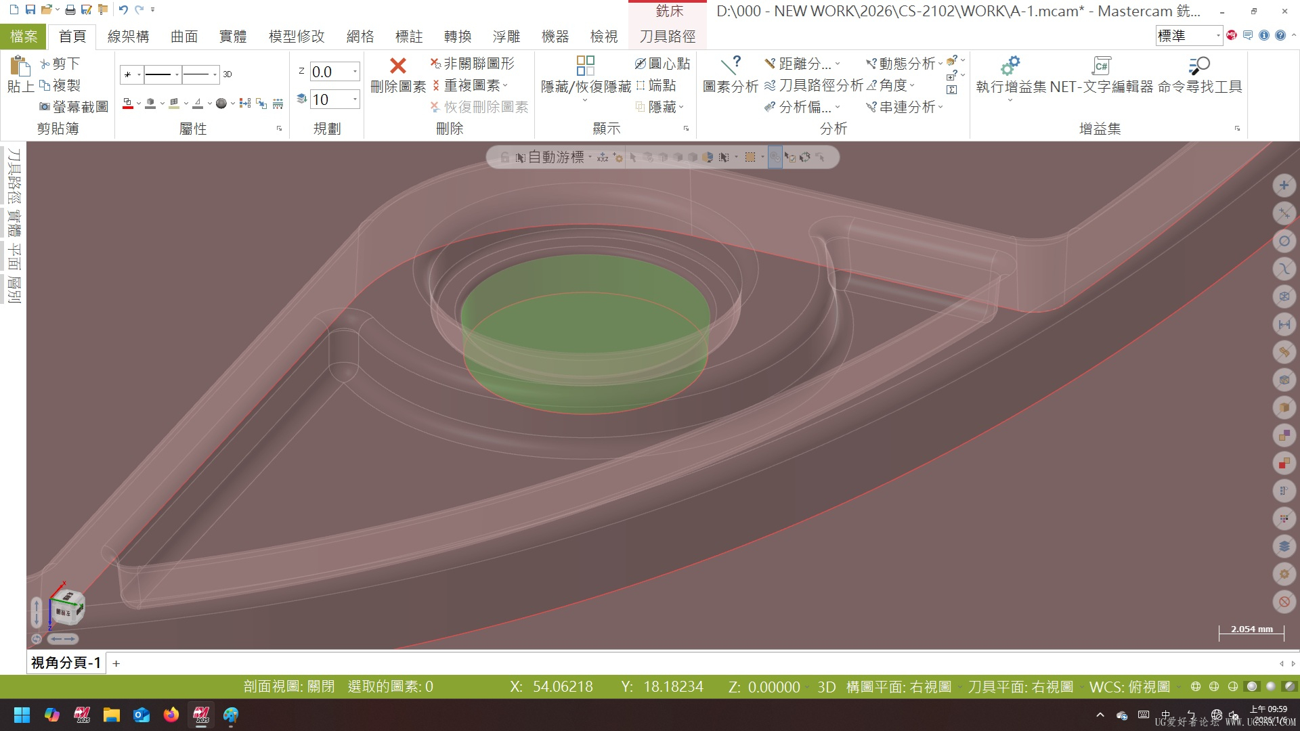Click the 複製 copy button
The width and height of the screenshot is (1300, 731).
tap(60, 85)
